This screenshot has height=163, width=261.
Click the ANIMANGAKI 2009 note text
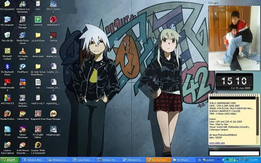point(222,103)
